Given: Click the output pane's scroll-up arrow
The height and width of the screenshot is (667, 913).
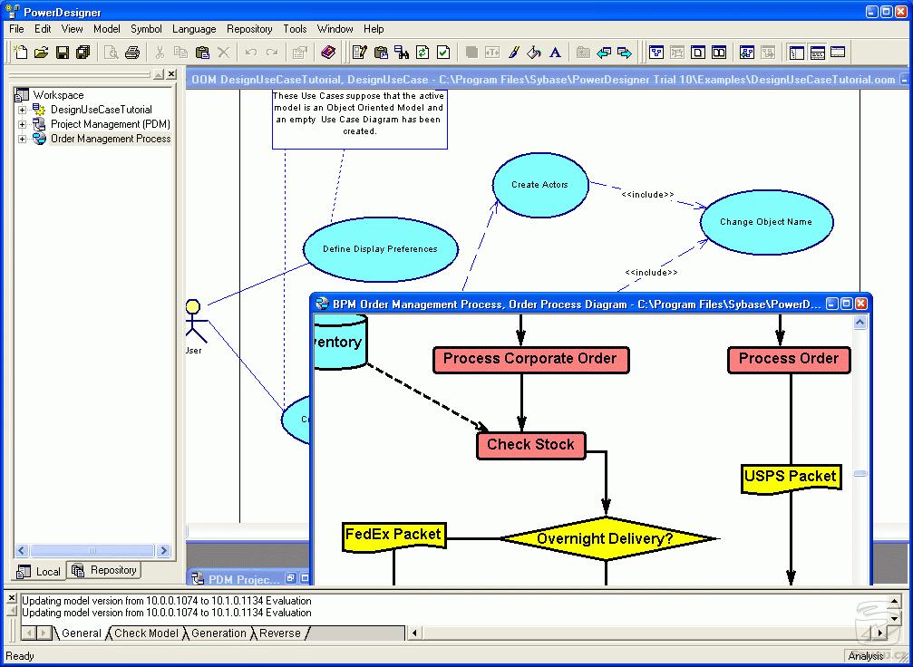Looking at the screenshot, I should (x=895, y=601).
